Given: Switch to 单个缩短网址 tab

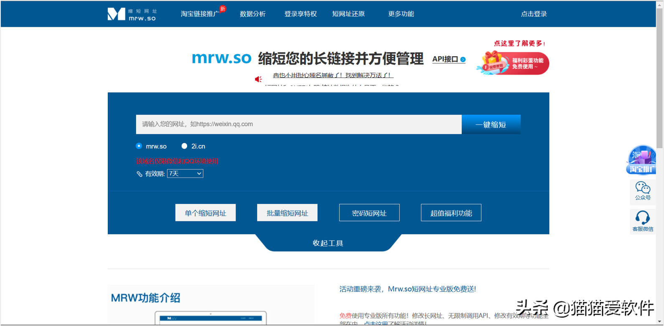Looking at the screenshot, I should (205, 213).
